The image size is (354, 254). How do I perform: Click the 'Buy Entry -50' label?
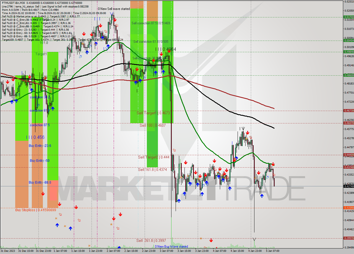tap(40, 160)
